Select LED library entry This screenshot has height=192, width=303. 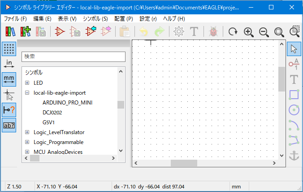click(38, 83)
